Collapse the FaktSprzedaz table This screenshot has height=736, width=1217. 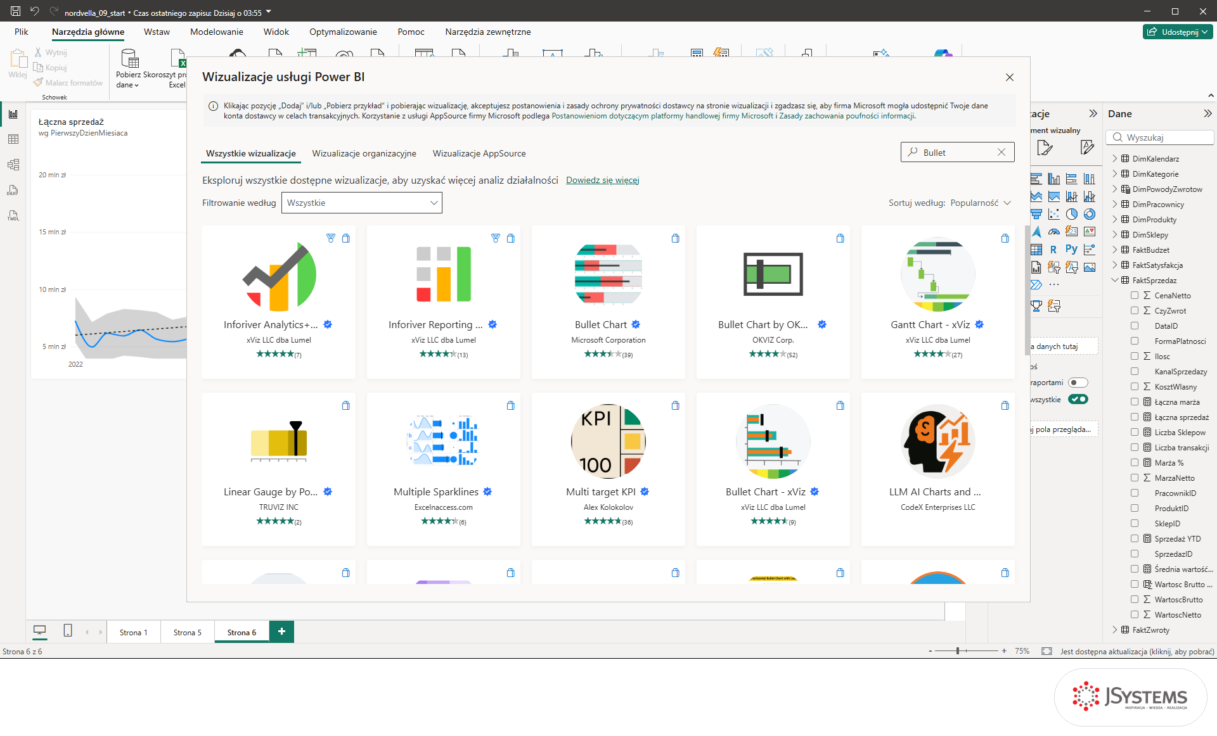1115,280
